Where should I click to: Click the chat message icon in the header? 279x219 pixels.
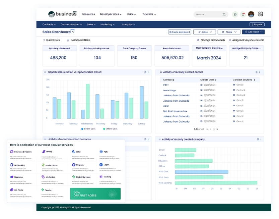tap(235, 14)
